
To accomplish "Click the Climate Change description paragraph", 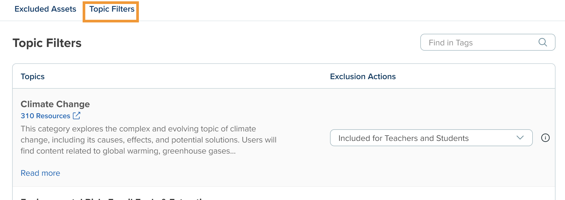I will [x=148, y=140].
